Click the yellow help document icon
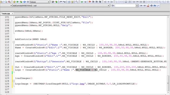The image size is (170, 95). pyautogui.click(x=72, y=2)
